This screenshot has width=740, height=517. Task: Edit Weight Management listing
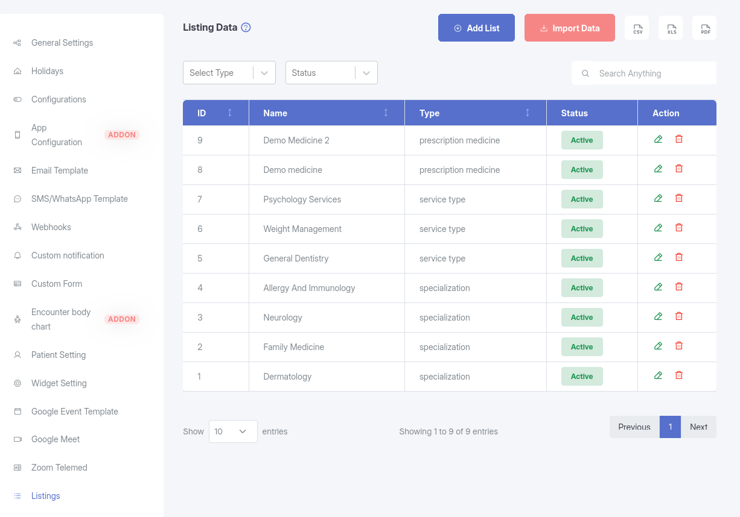658,228
